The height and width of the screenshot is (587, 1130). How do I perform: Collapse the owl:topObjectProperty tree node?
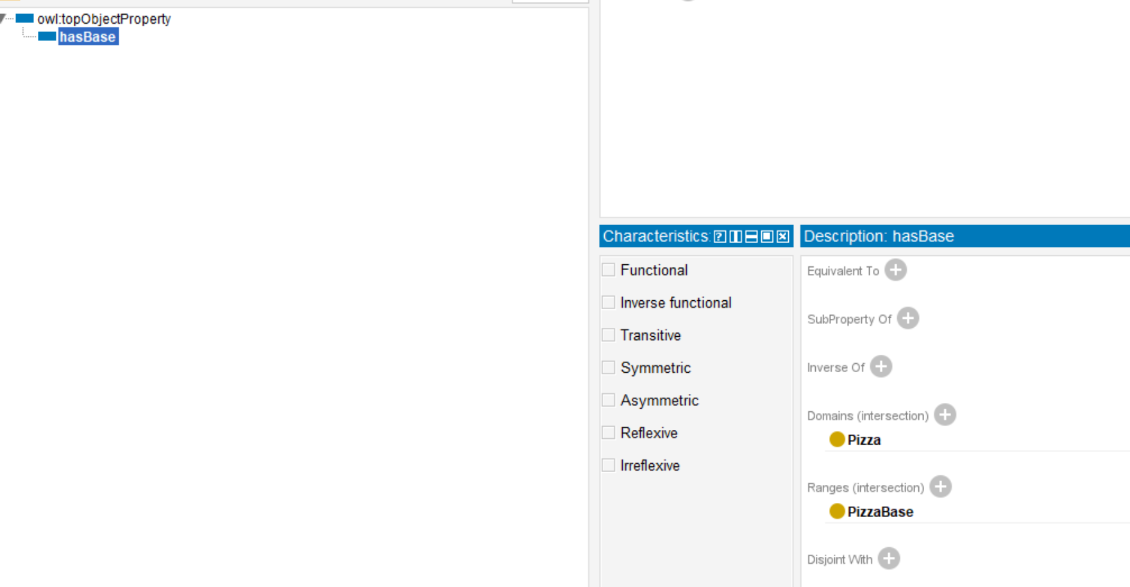(3, 19)
